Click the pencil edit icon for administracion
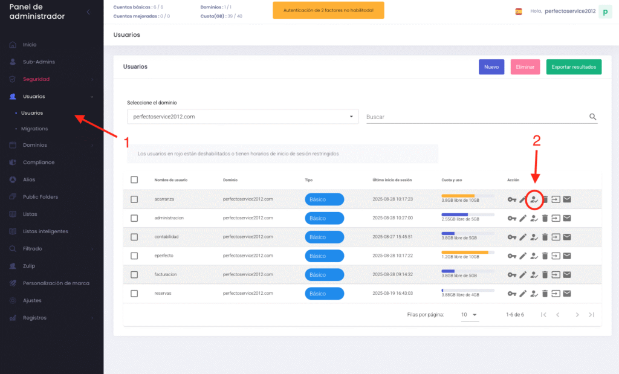The width and height of the screenshot is (619, 374). point(523,218)
